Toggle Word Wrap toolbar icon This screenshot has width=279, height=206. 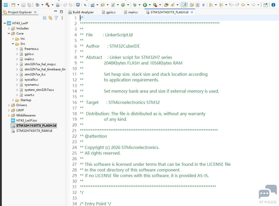click(x=192, y=5)
